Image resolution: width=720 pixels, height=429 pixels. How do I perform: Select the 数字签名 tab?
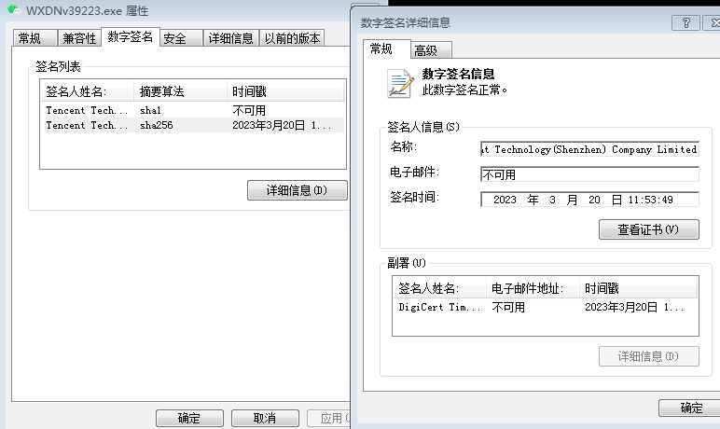tap(131, 36)
